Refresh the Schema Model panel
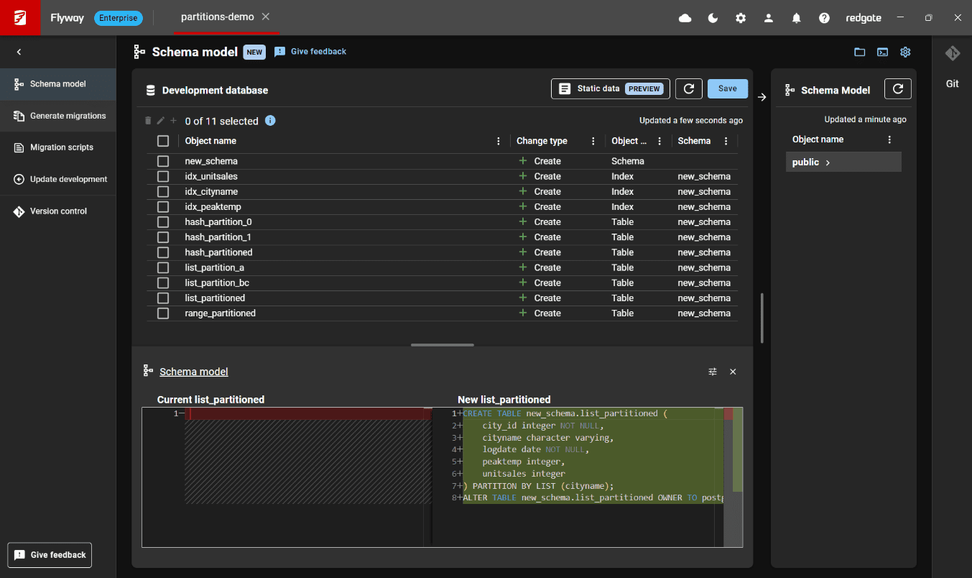Viewport: 972px width, 578px height. [897, 88]
